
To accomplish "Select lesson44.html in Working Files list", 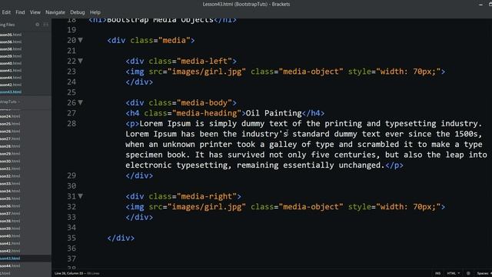I will 11,78.
